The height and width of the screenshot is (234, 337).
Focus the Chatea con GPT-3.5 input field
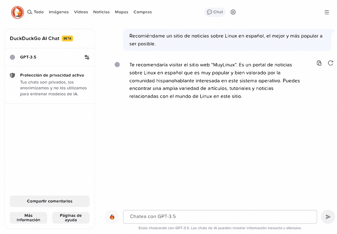(x=220, y=217)
